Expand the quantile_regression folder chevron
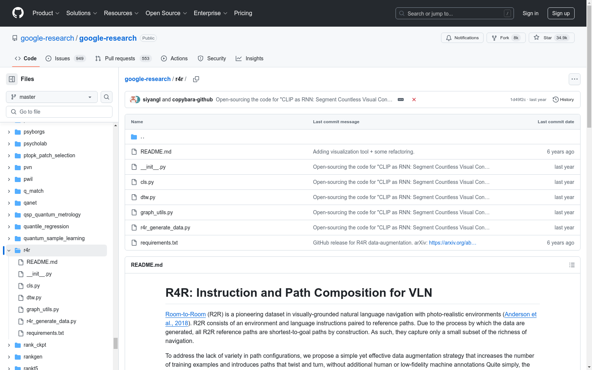 tap(9, 226)
